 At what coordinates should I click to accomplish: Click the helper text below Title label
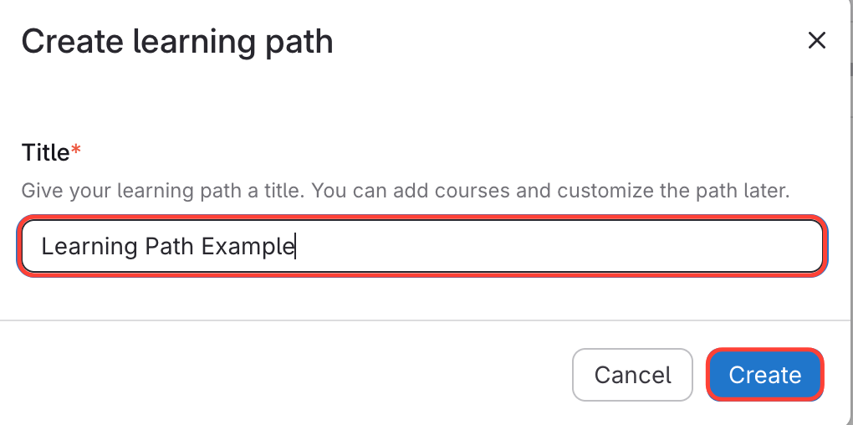tap(405, 190)
